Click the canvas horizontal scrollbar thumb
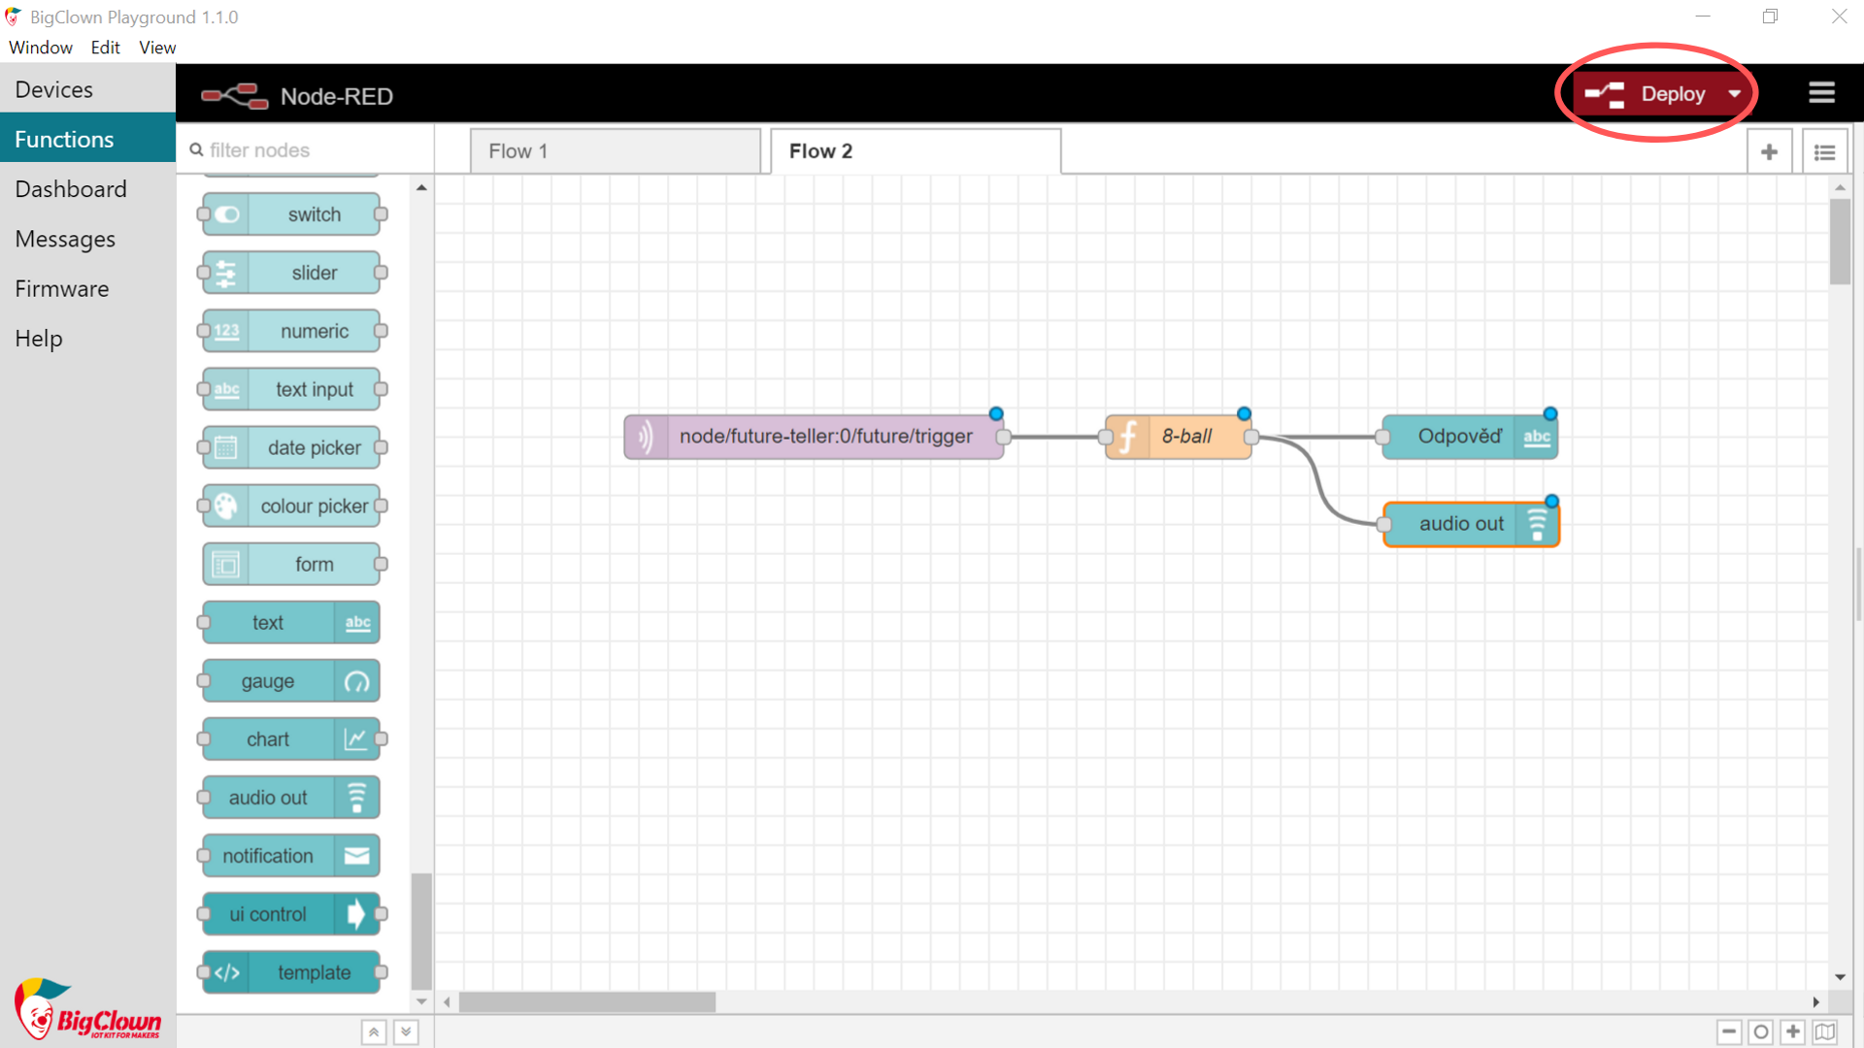Viewport: 1864px width, 1048px height. 587,1002
